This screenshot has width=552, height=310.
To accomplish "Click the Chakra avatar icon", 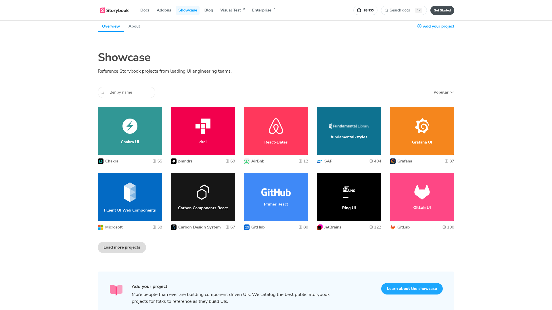I will pos(101,161).
